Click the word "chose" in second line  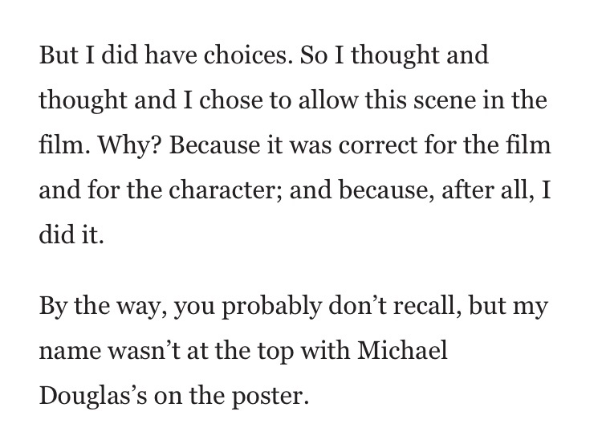coord(230,100)
